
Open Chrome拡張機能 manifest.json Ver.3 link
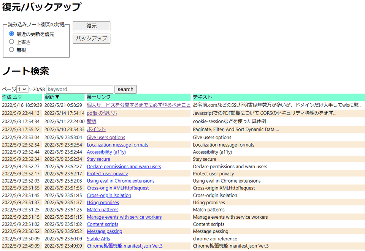coord(124,246)
